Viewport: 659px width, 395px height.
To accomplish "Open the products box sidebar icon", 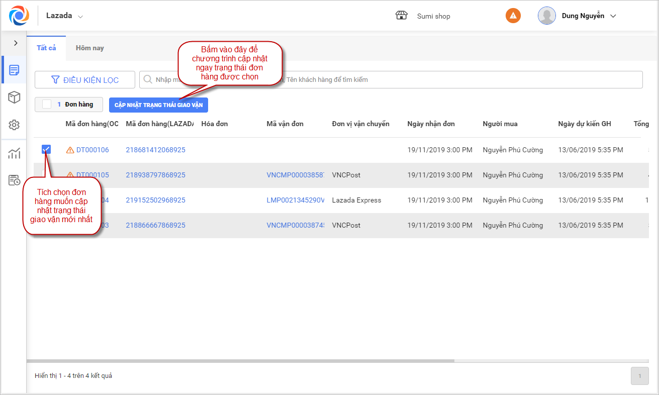I will click(x=14, y=97).
